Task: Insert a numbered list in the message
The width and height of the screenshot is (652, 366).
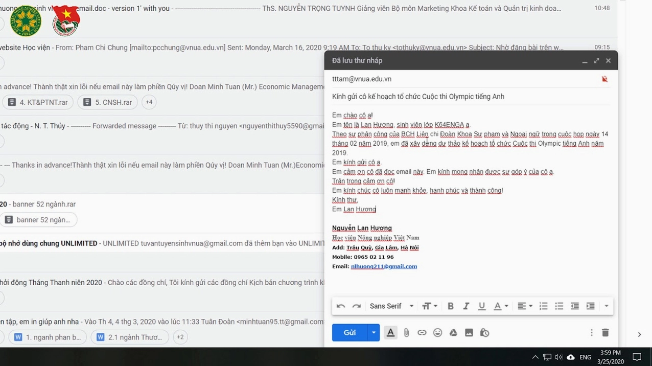Action: pos(543,306)
